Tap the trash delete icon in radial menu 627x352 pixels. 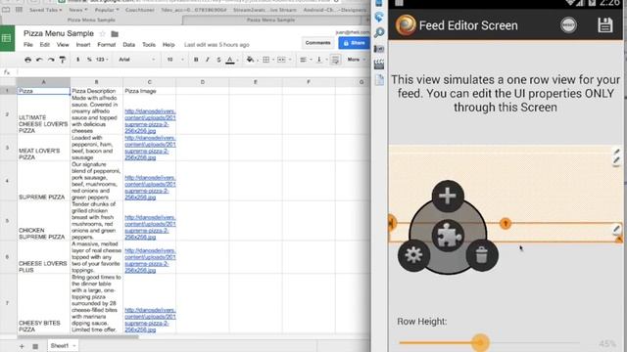(x=482, y=255)
